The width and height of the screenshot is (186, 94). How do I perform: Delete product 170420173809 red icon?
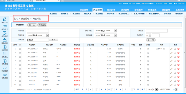tap(179, 65)
